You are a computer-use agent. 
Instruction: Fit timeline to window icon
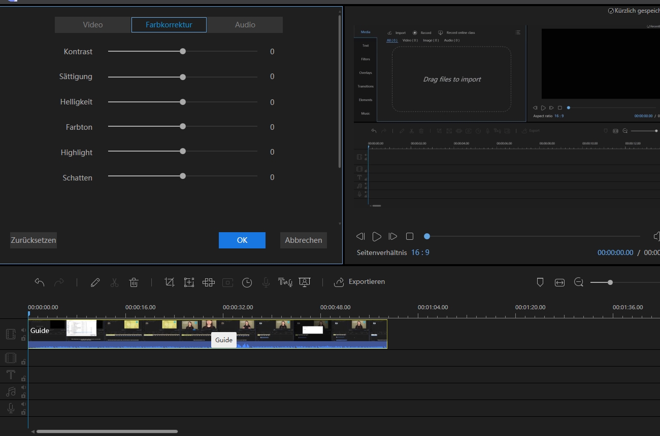(x=559, y=282)
